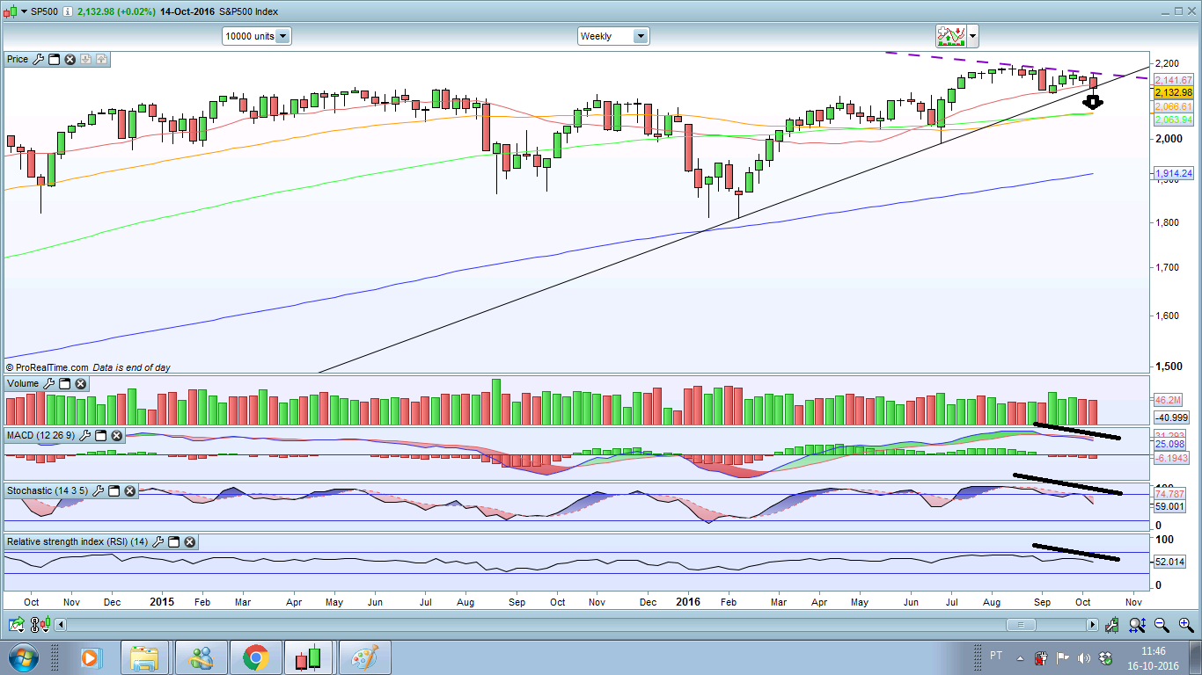Auto-fit the chart zoom
1202x675 pixels.
[1138, 625]
